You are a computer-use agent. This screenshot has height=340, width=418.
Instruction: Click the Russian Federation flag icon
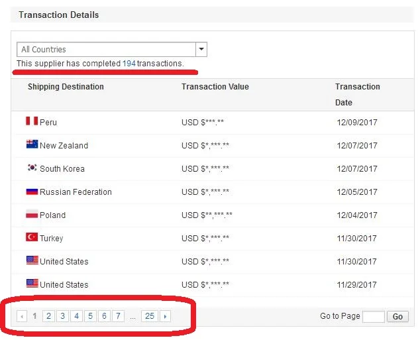[32, 192]
